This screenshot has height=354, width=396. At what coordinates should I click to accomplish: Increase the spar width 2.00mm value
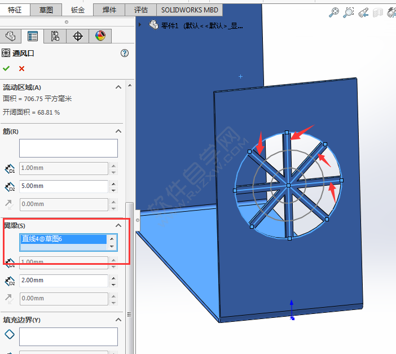tap(113, 278)
